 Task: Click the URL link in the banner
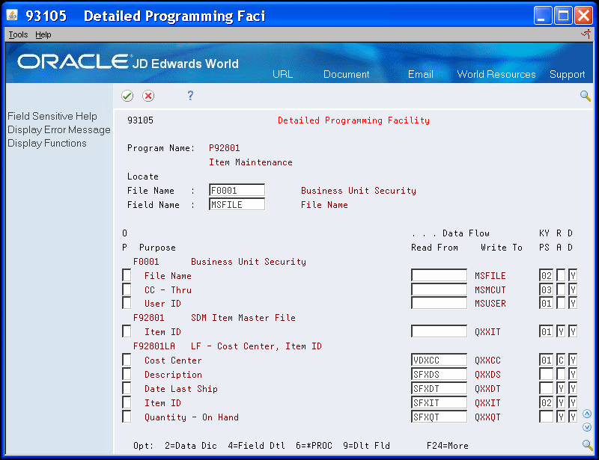283,74
